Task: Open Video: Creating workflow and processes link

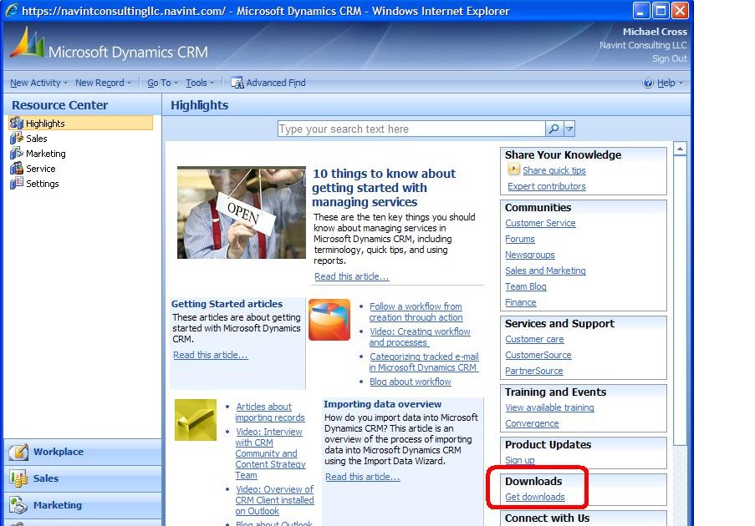Action: coord(420,336)
